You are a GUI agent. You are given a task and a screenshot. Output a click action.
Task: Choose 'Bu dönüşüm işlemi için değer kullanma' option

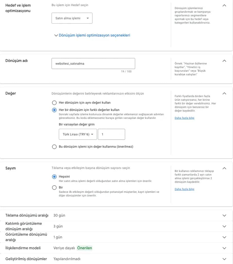click(x=54, y=147)
